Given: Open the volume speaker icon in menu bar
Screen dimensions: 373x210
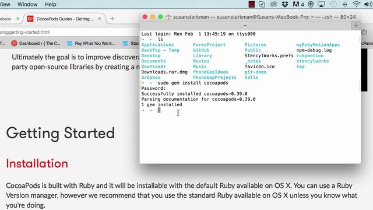Looking at the screenshot, I should [x=368, y=4].
